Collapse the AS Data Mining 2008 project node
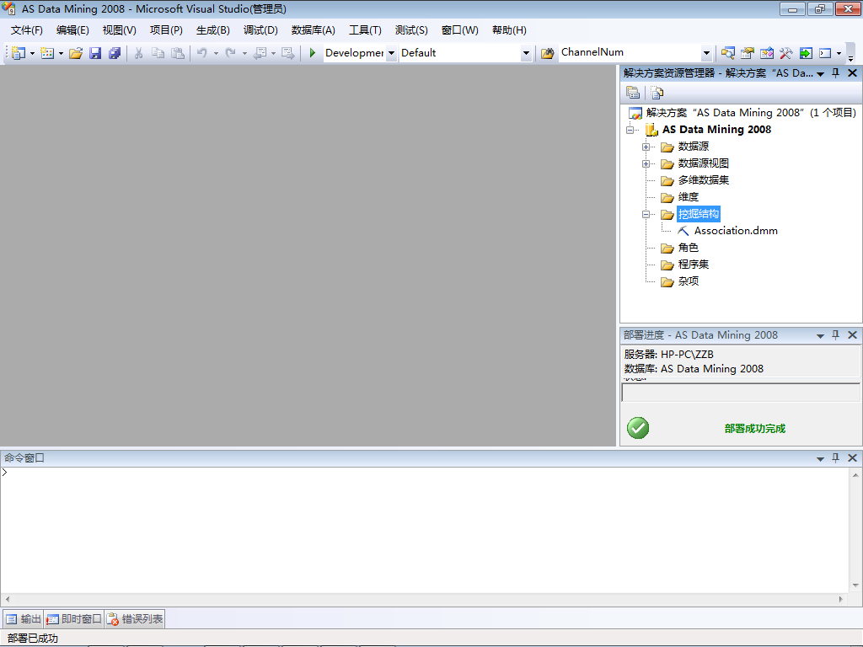The image size is (863, 647). tap(630, 131)
